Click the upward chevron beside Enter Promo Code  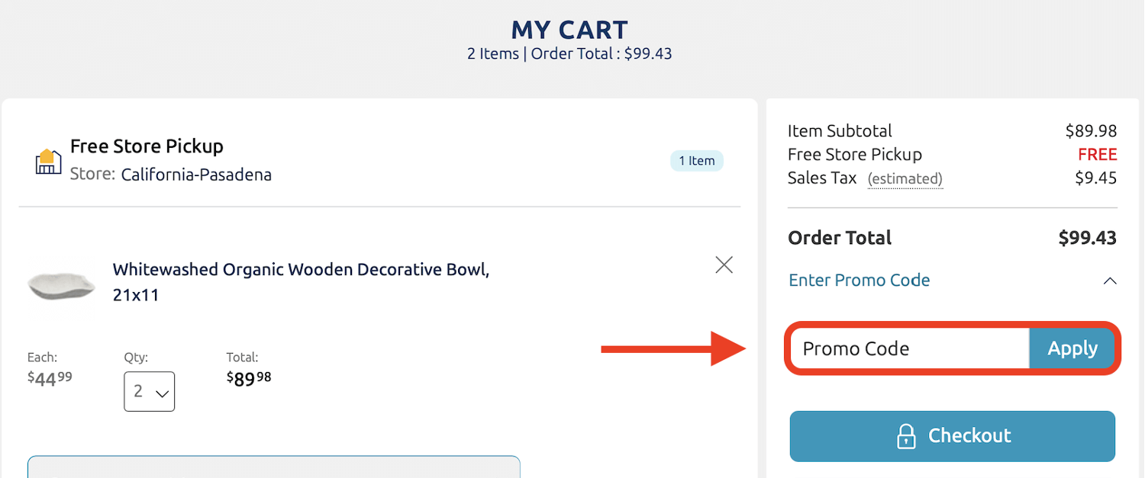pyautogui.click(x=1111, y=281)
